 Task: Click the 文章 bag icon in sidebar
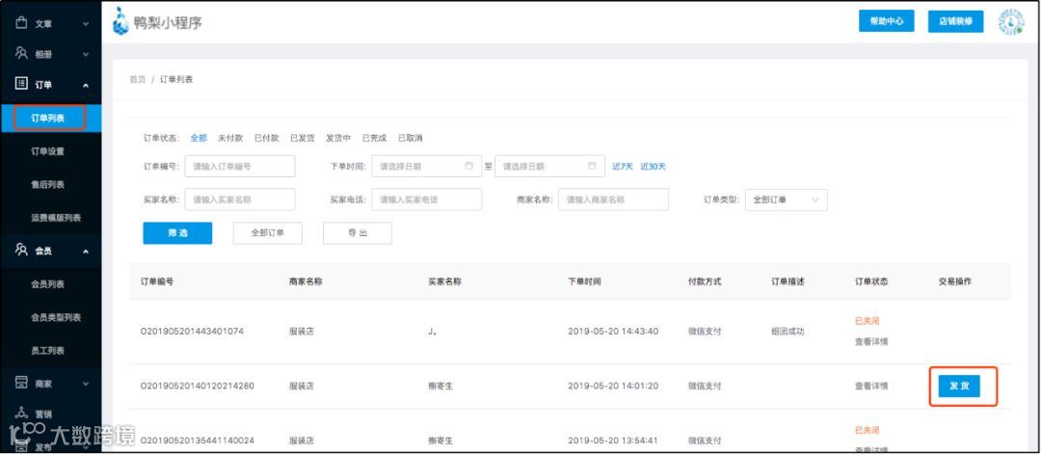[21, 23]
